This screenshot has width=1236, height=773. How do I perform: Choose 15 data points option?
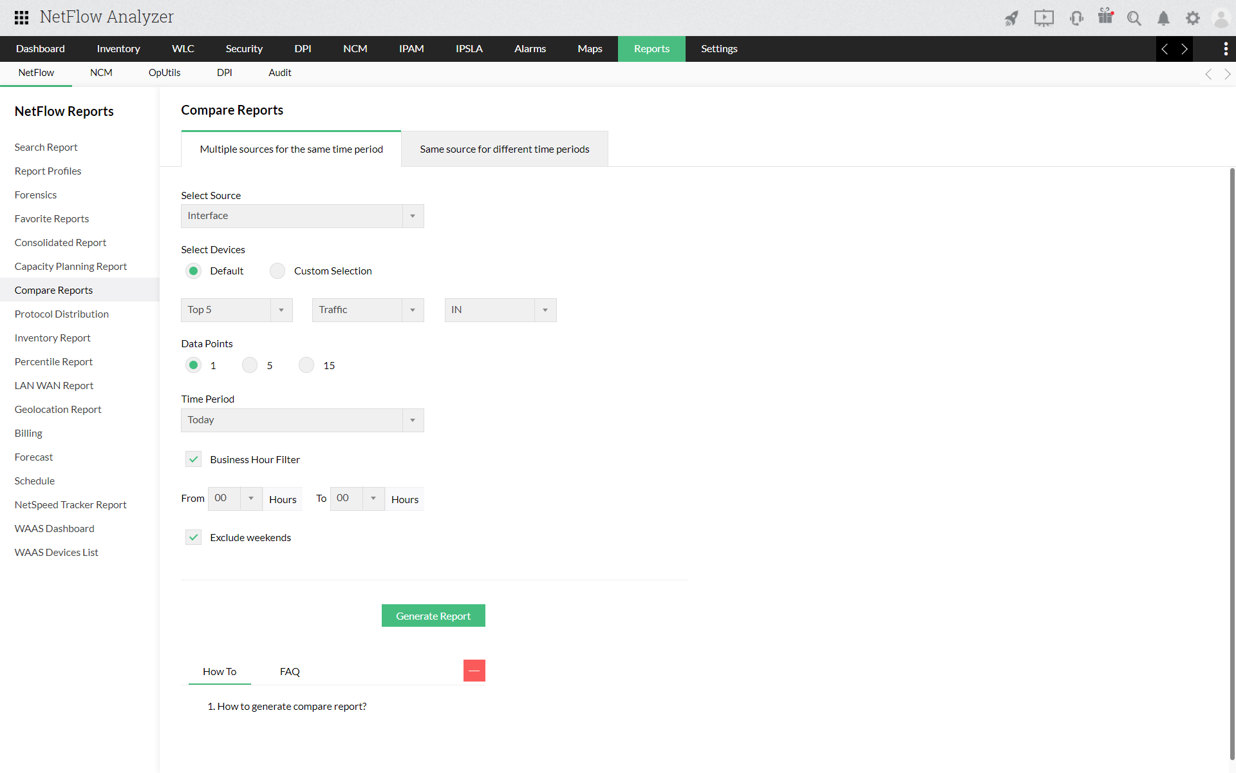click(x=306, y=365)
